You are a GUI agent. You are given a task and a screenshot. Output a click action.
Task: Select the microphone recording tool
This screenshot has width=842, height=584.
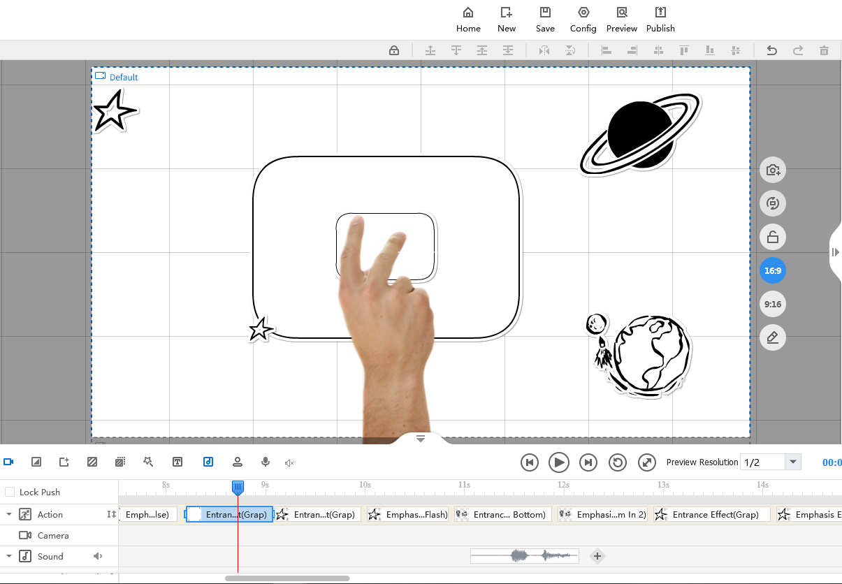point(266,462)
